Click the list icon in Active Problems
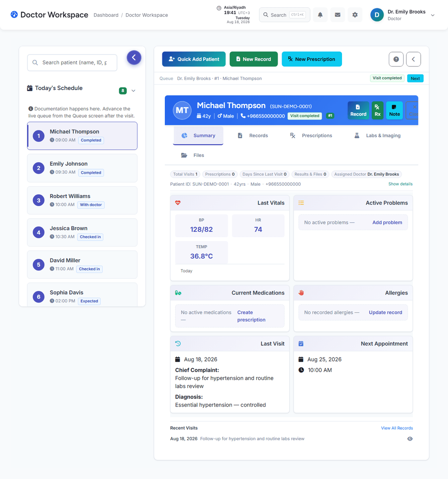Screen dimensions: 448x479 (x=301, y=202)
